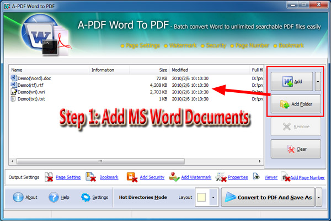Open the dropdown arrow next to Add
The image size is (331, 221).
point(318,81)
